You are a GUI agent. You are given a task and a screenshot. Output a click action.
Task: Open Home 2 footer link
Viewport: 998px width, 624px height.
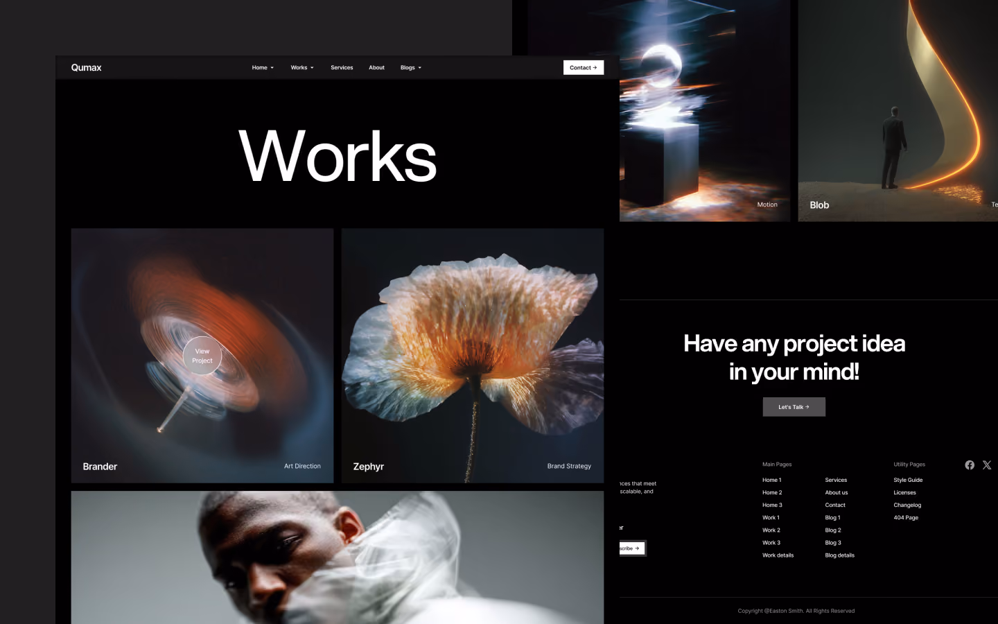pos(772,492)
